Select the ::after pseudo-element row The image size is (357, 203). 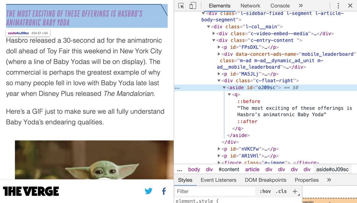point(247,121)
